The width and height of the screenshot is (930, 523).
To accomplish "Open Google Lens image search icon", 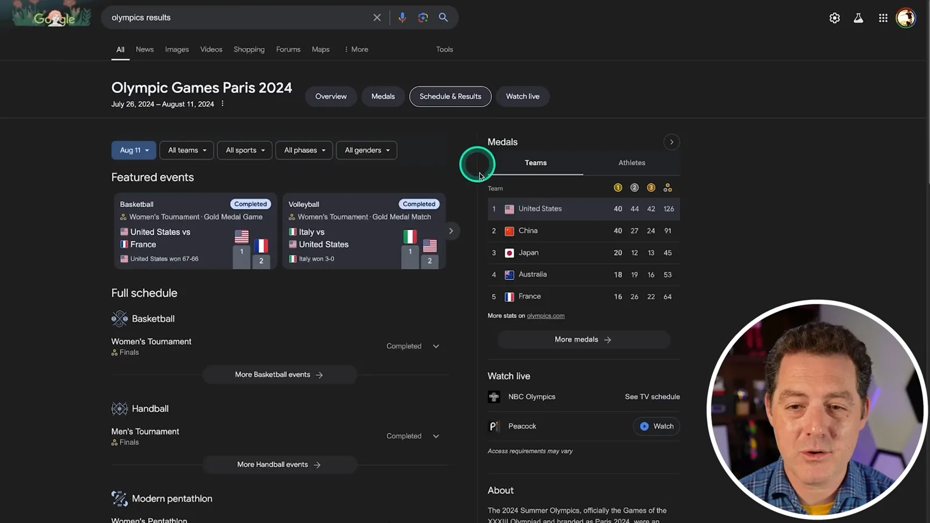I will (x=423, y=17).
